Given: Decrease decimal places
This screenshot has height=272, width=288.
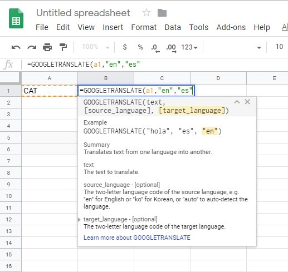Looking at the screenshot, I should [155, 48].
